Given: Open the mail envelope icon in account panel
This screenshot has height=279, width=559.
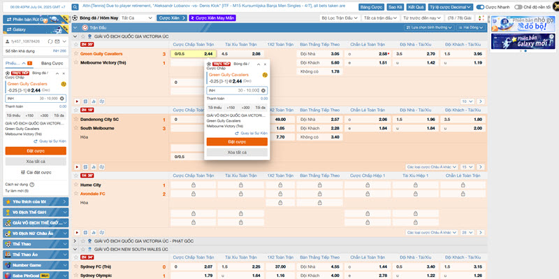Looking at the screenshot, I should (x=57, y=41).
